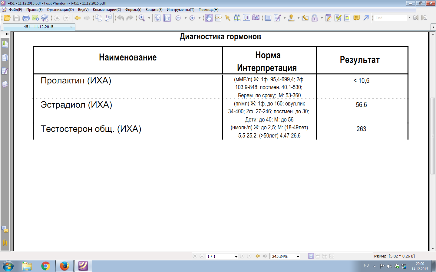Switch to single page layout view
Image resolution: width=436 pixels, height=272 pixels.
click(x=311, y=256)
